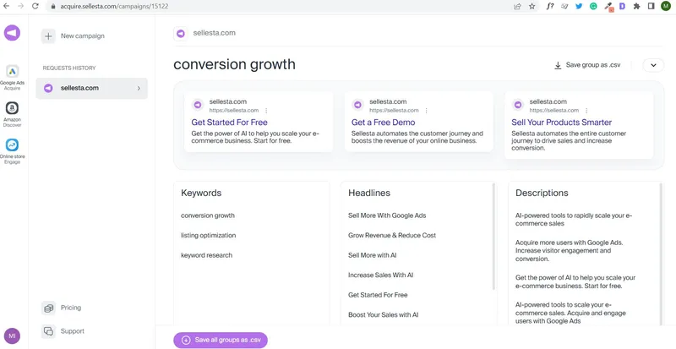Open Online store Engage sidebar icon
This screenshot has height=349, width=676.
[x=12, y=145]
